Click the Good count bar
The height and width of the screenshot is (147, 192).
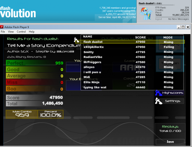tap(35, 69)
